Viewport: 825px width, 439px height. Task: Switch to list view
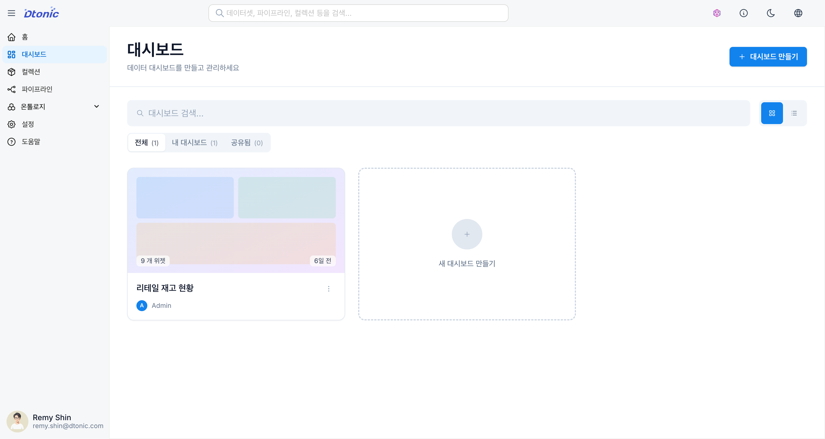click(x=794, y=113)
